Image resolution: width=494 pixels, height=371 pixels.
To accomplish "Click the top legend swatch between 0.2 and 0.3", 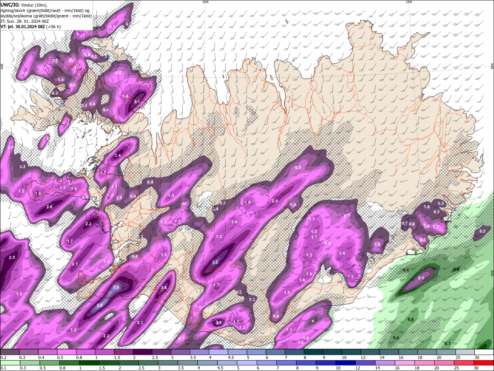I will click(10, 352).
